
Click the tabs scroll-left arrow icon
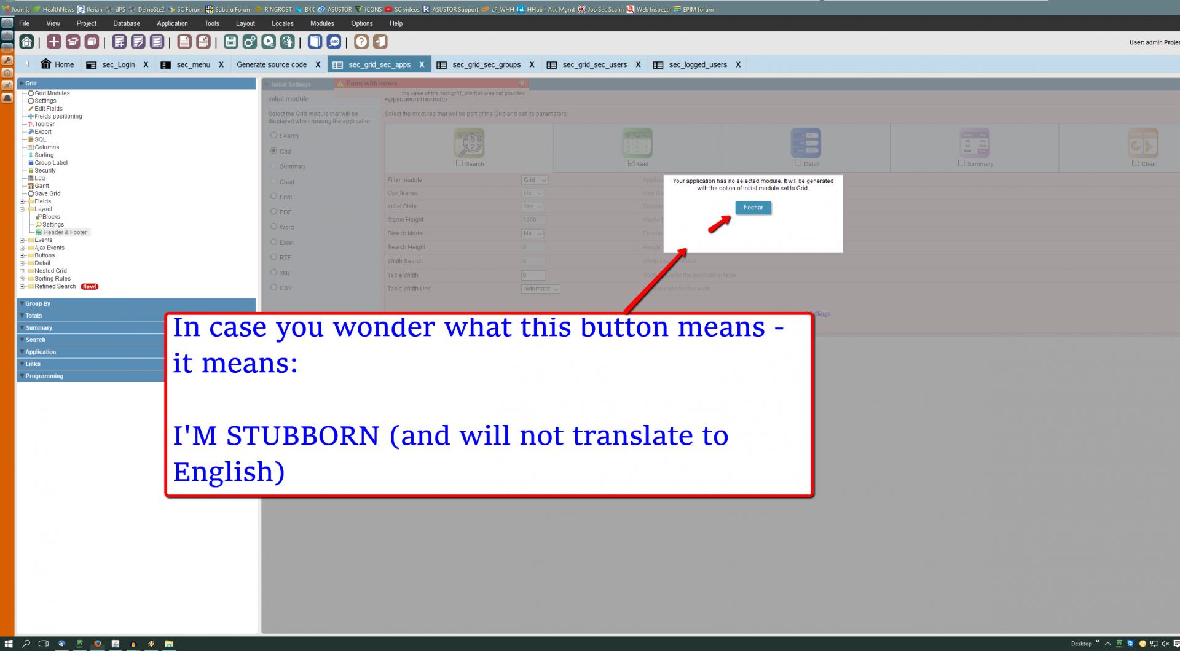(27, 64)
